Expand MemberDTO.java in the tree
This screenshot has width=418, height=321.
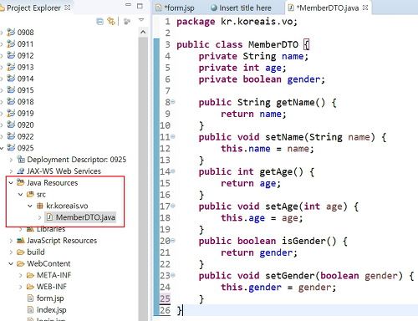click(39, 217)
